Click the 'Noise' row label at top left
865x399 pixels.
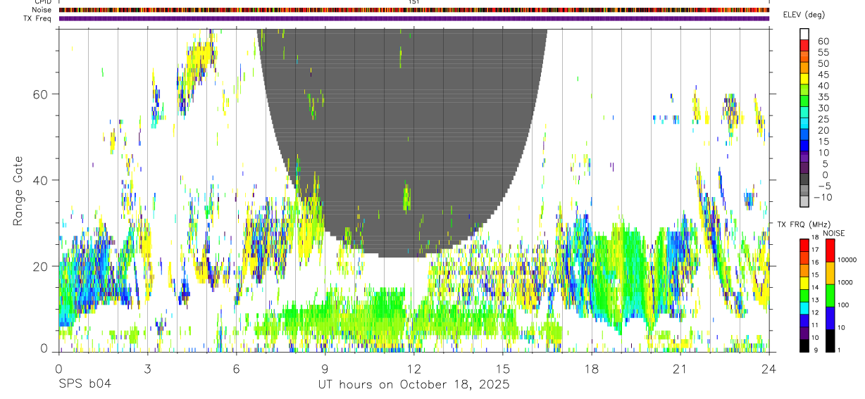(42, 10)
